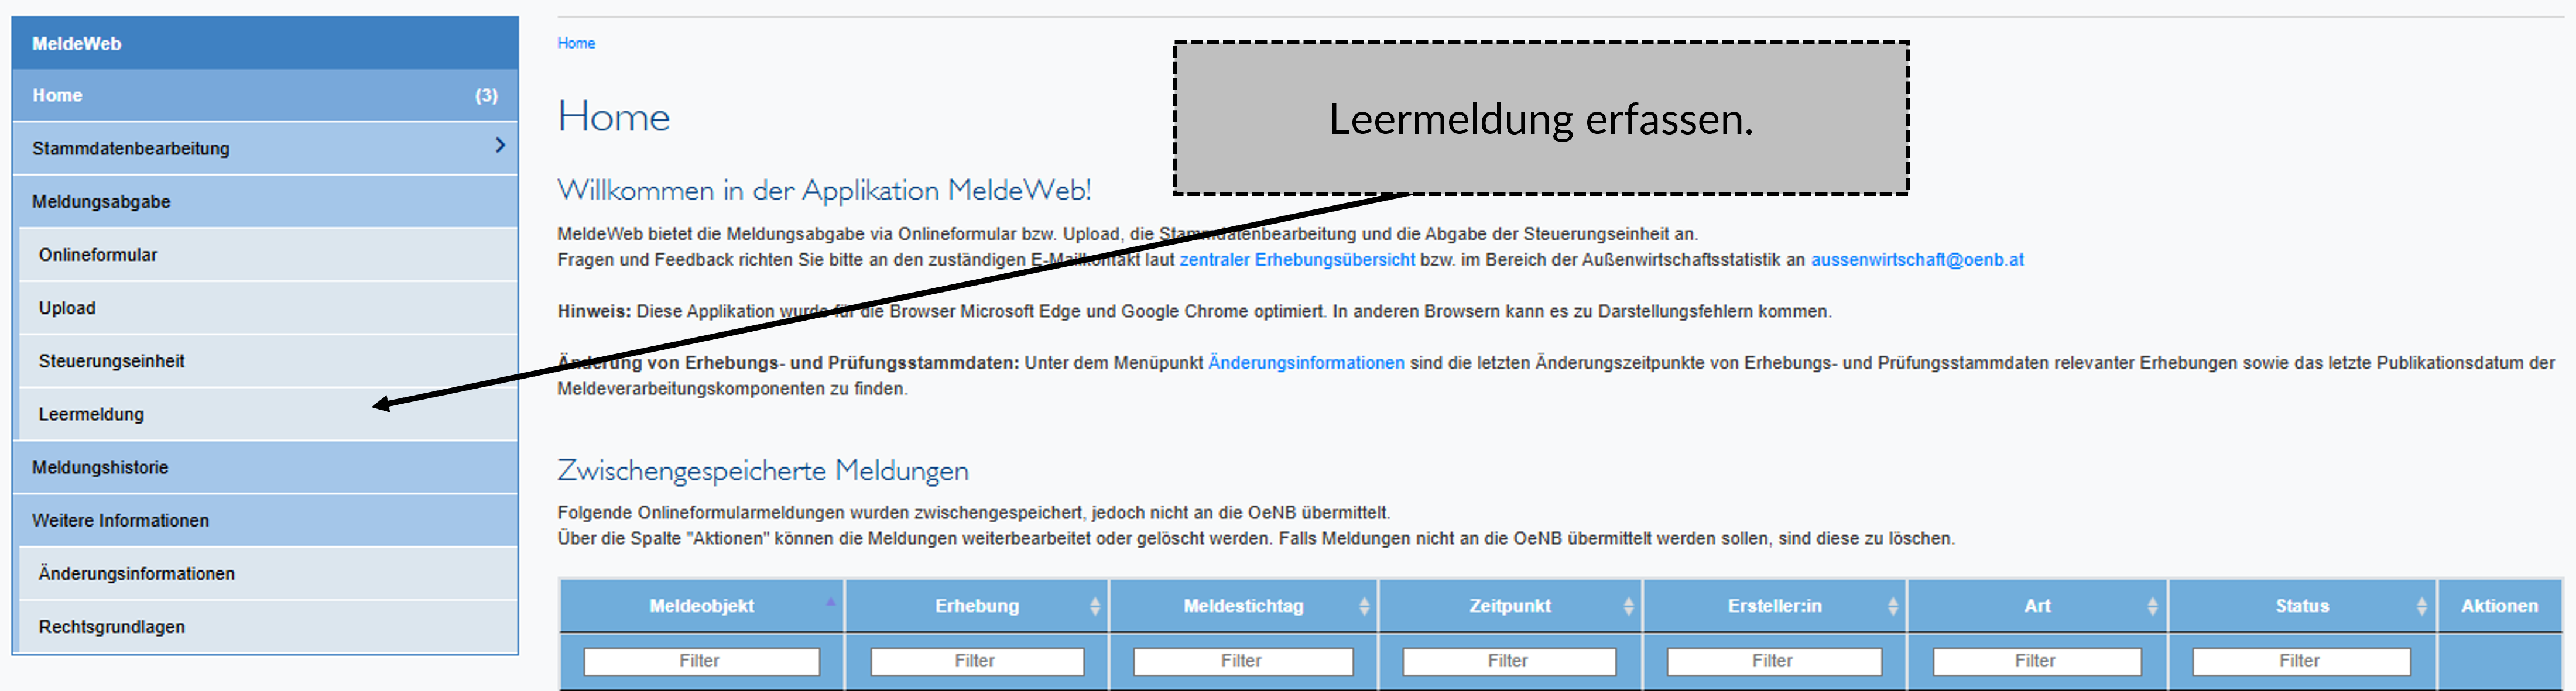Image resolution: width=2576 pixels, height=691 pixels.
Task: Sort table by Ersteller:in column arrows
Action: (1892, 606)
